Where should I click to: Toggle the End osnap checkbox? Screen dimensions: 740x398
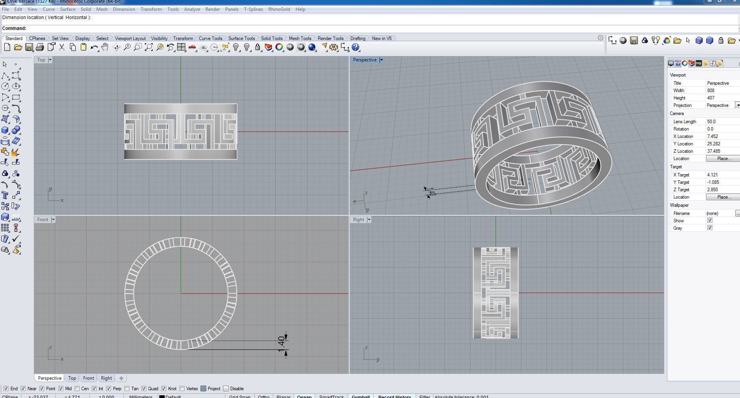(x=6, y=389)
